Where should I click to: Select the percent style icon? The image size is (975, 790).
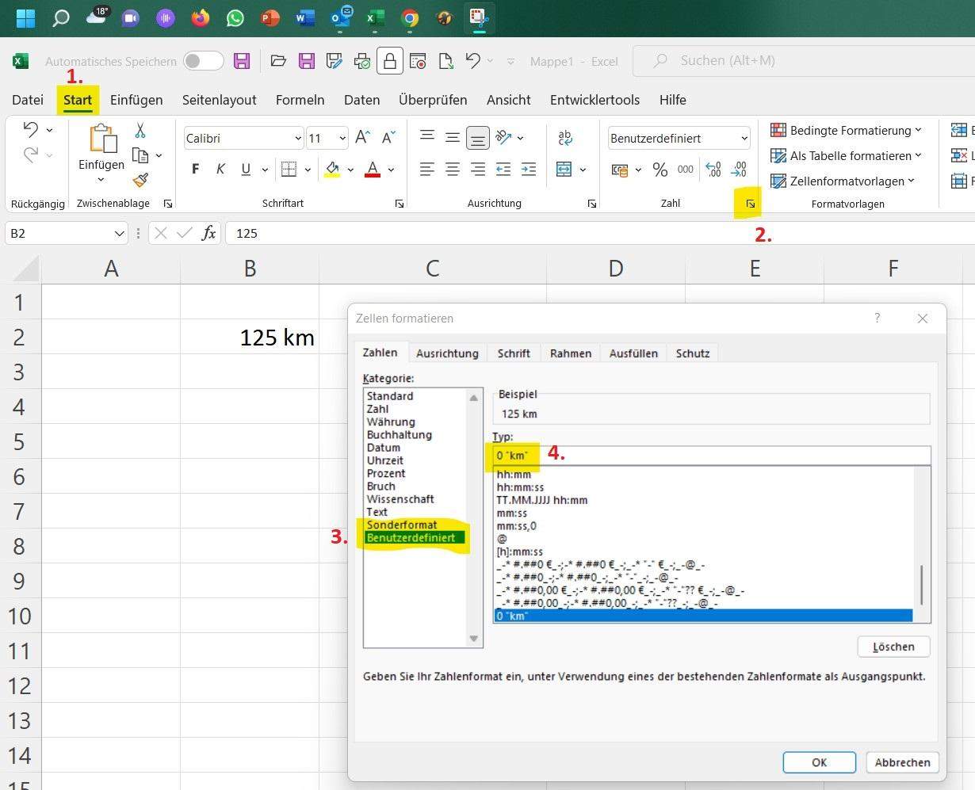click(660, 169)
